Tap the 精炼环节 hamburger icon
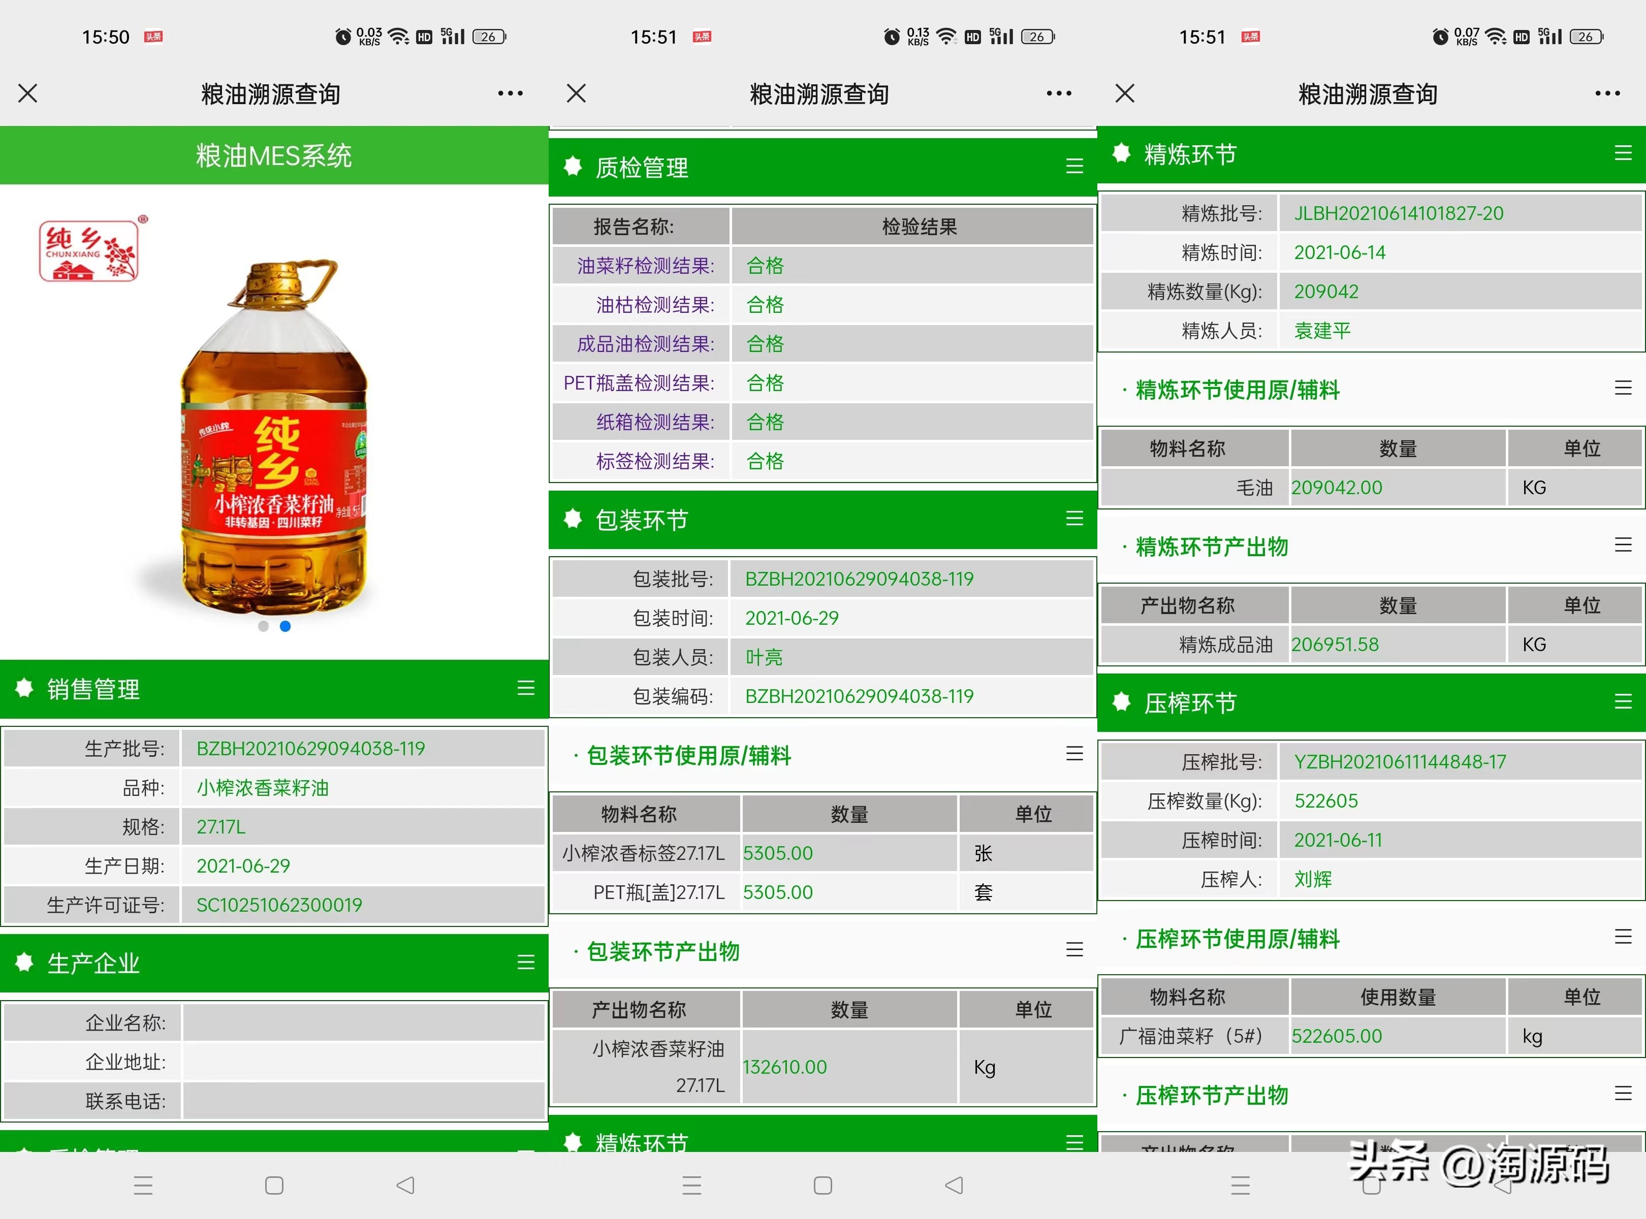 click(1623, 153)
